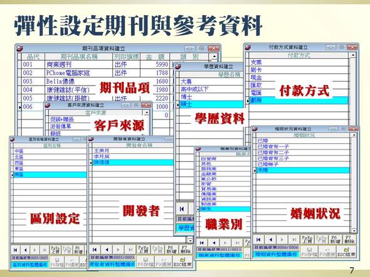Image resolution: width=370 pixels, height=277 pixels.
Task: Click F9還原 in 開發者 window
Action: 163,261
